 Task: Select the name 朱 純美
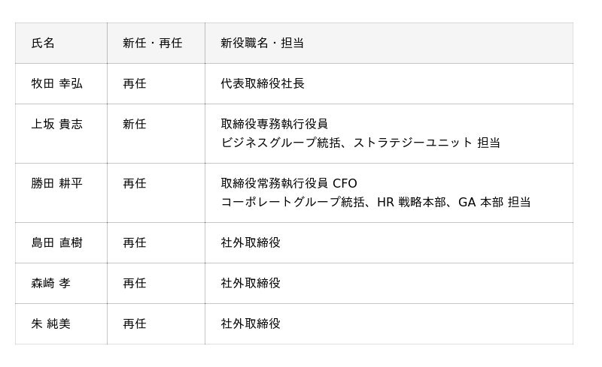50,324
